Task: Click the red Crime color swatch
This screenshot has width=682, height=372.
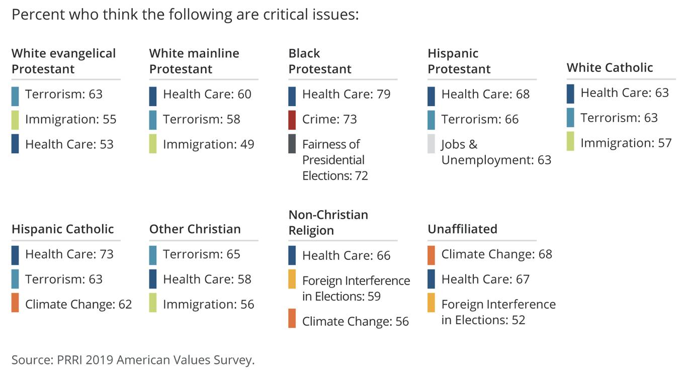Action: click(x=292, y=121)
